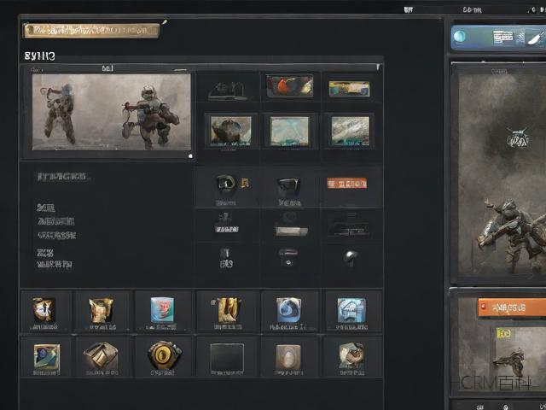The image size is (546, 410).
Task: Select the golden boots icon
Action: (228, 309)
